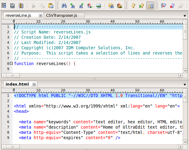Click the meta name="description" line
Image resolution: width=189 pixels, height=150 pixels.
101,127
